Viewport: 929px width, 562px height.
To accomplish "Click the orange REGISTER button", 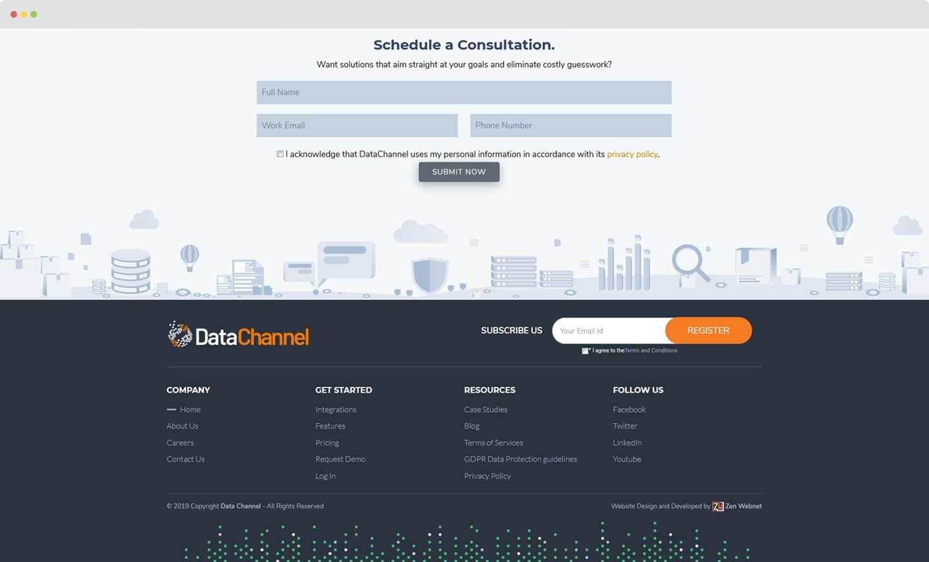I will (708, 331).
